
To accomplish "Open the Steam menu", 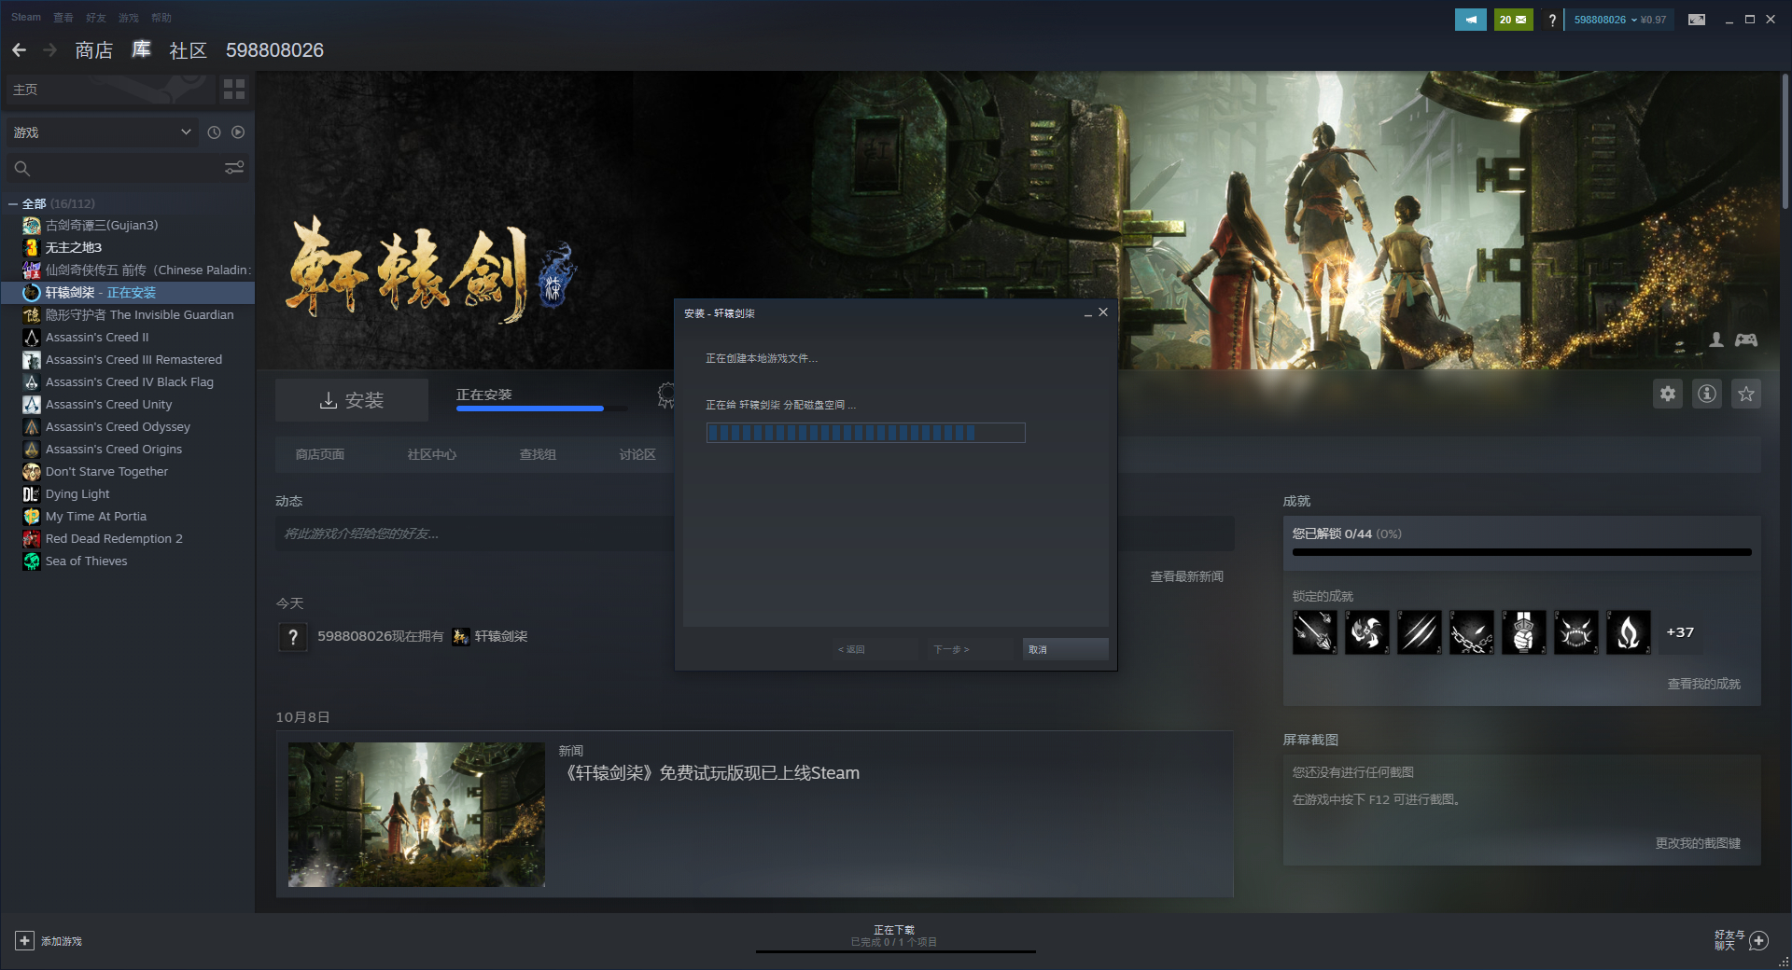I will 26,18.
